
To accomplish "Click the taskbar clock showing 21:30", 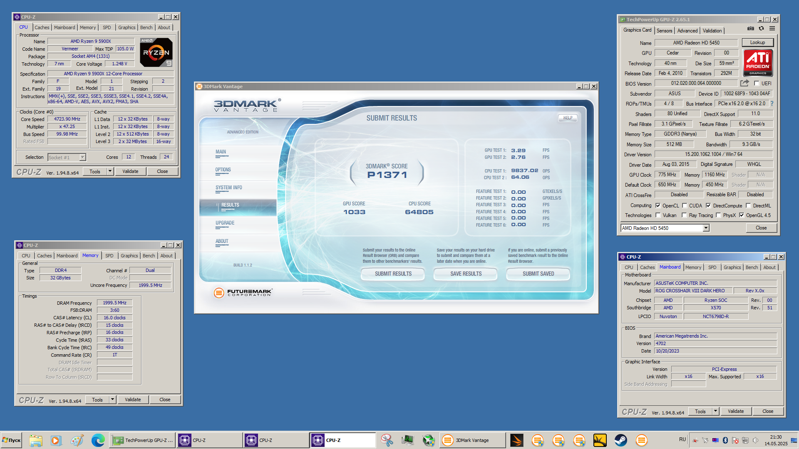I will (x=776, y=440).
